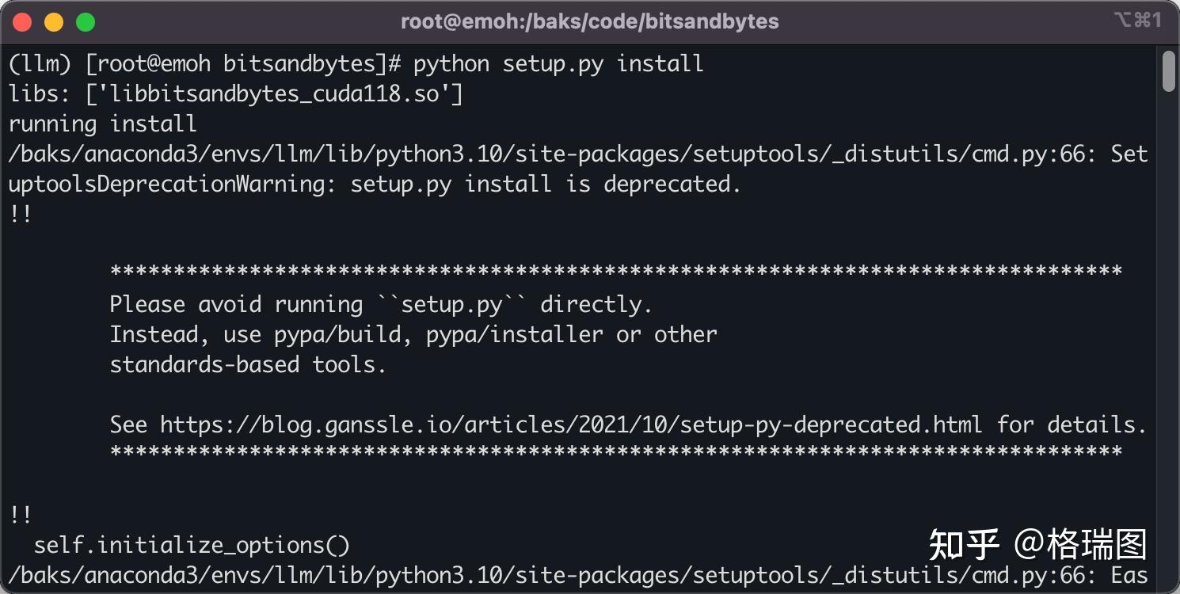The width and height of the screenshot is (1180, 594).
Task: Open the blog.ganssle.io setup-py-deprecated link
Action: pos(570,425)
